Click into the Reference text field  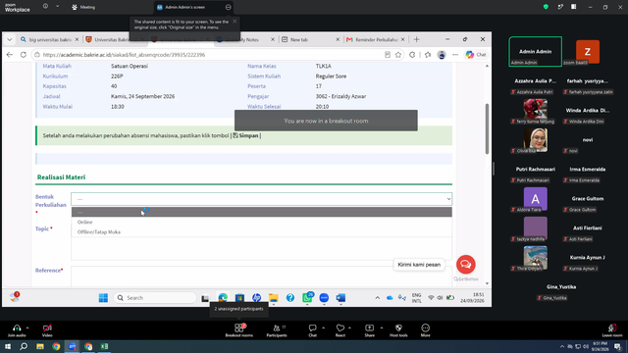(262, 277)
